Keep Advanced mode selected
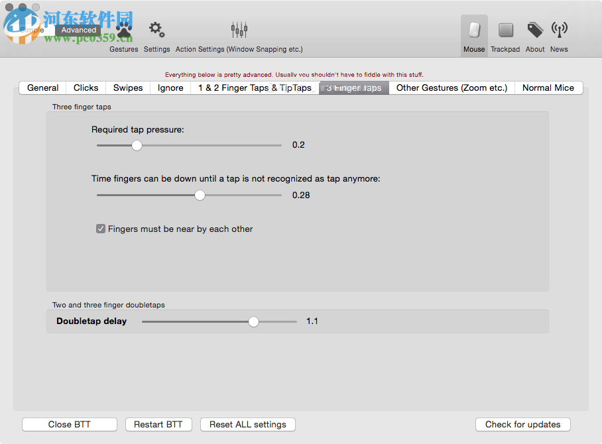Viewport: 602px width, 444px height. click(x=78, y=30)
